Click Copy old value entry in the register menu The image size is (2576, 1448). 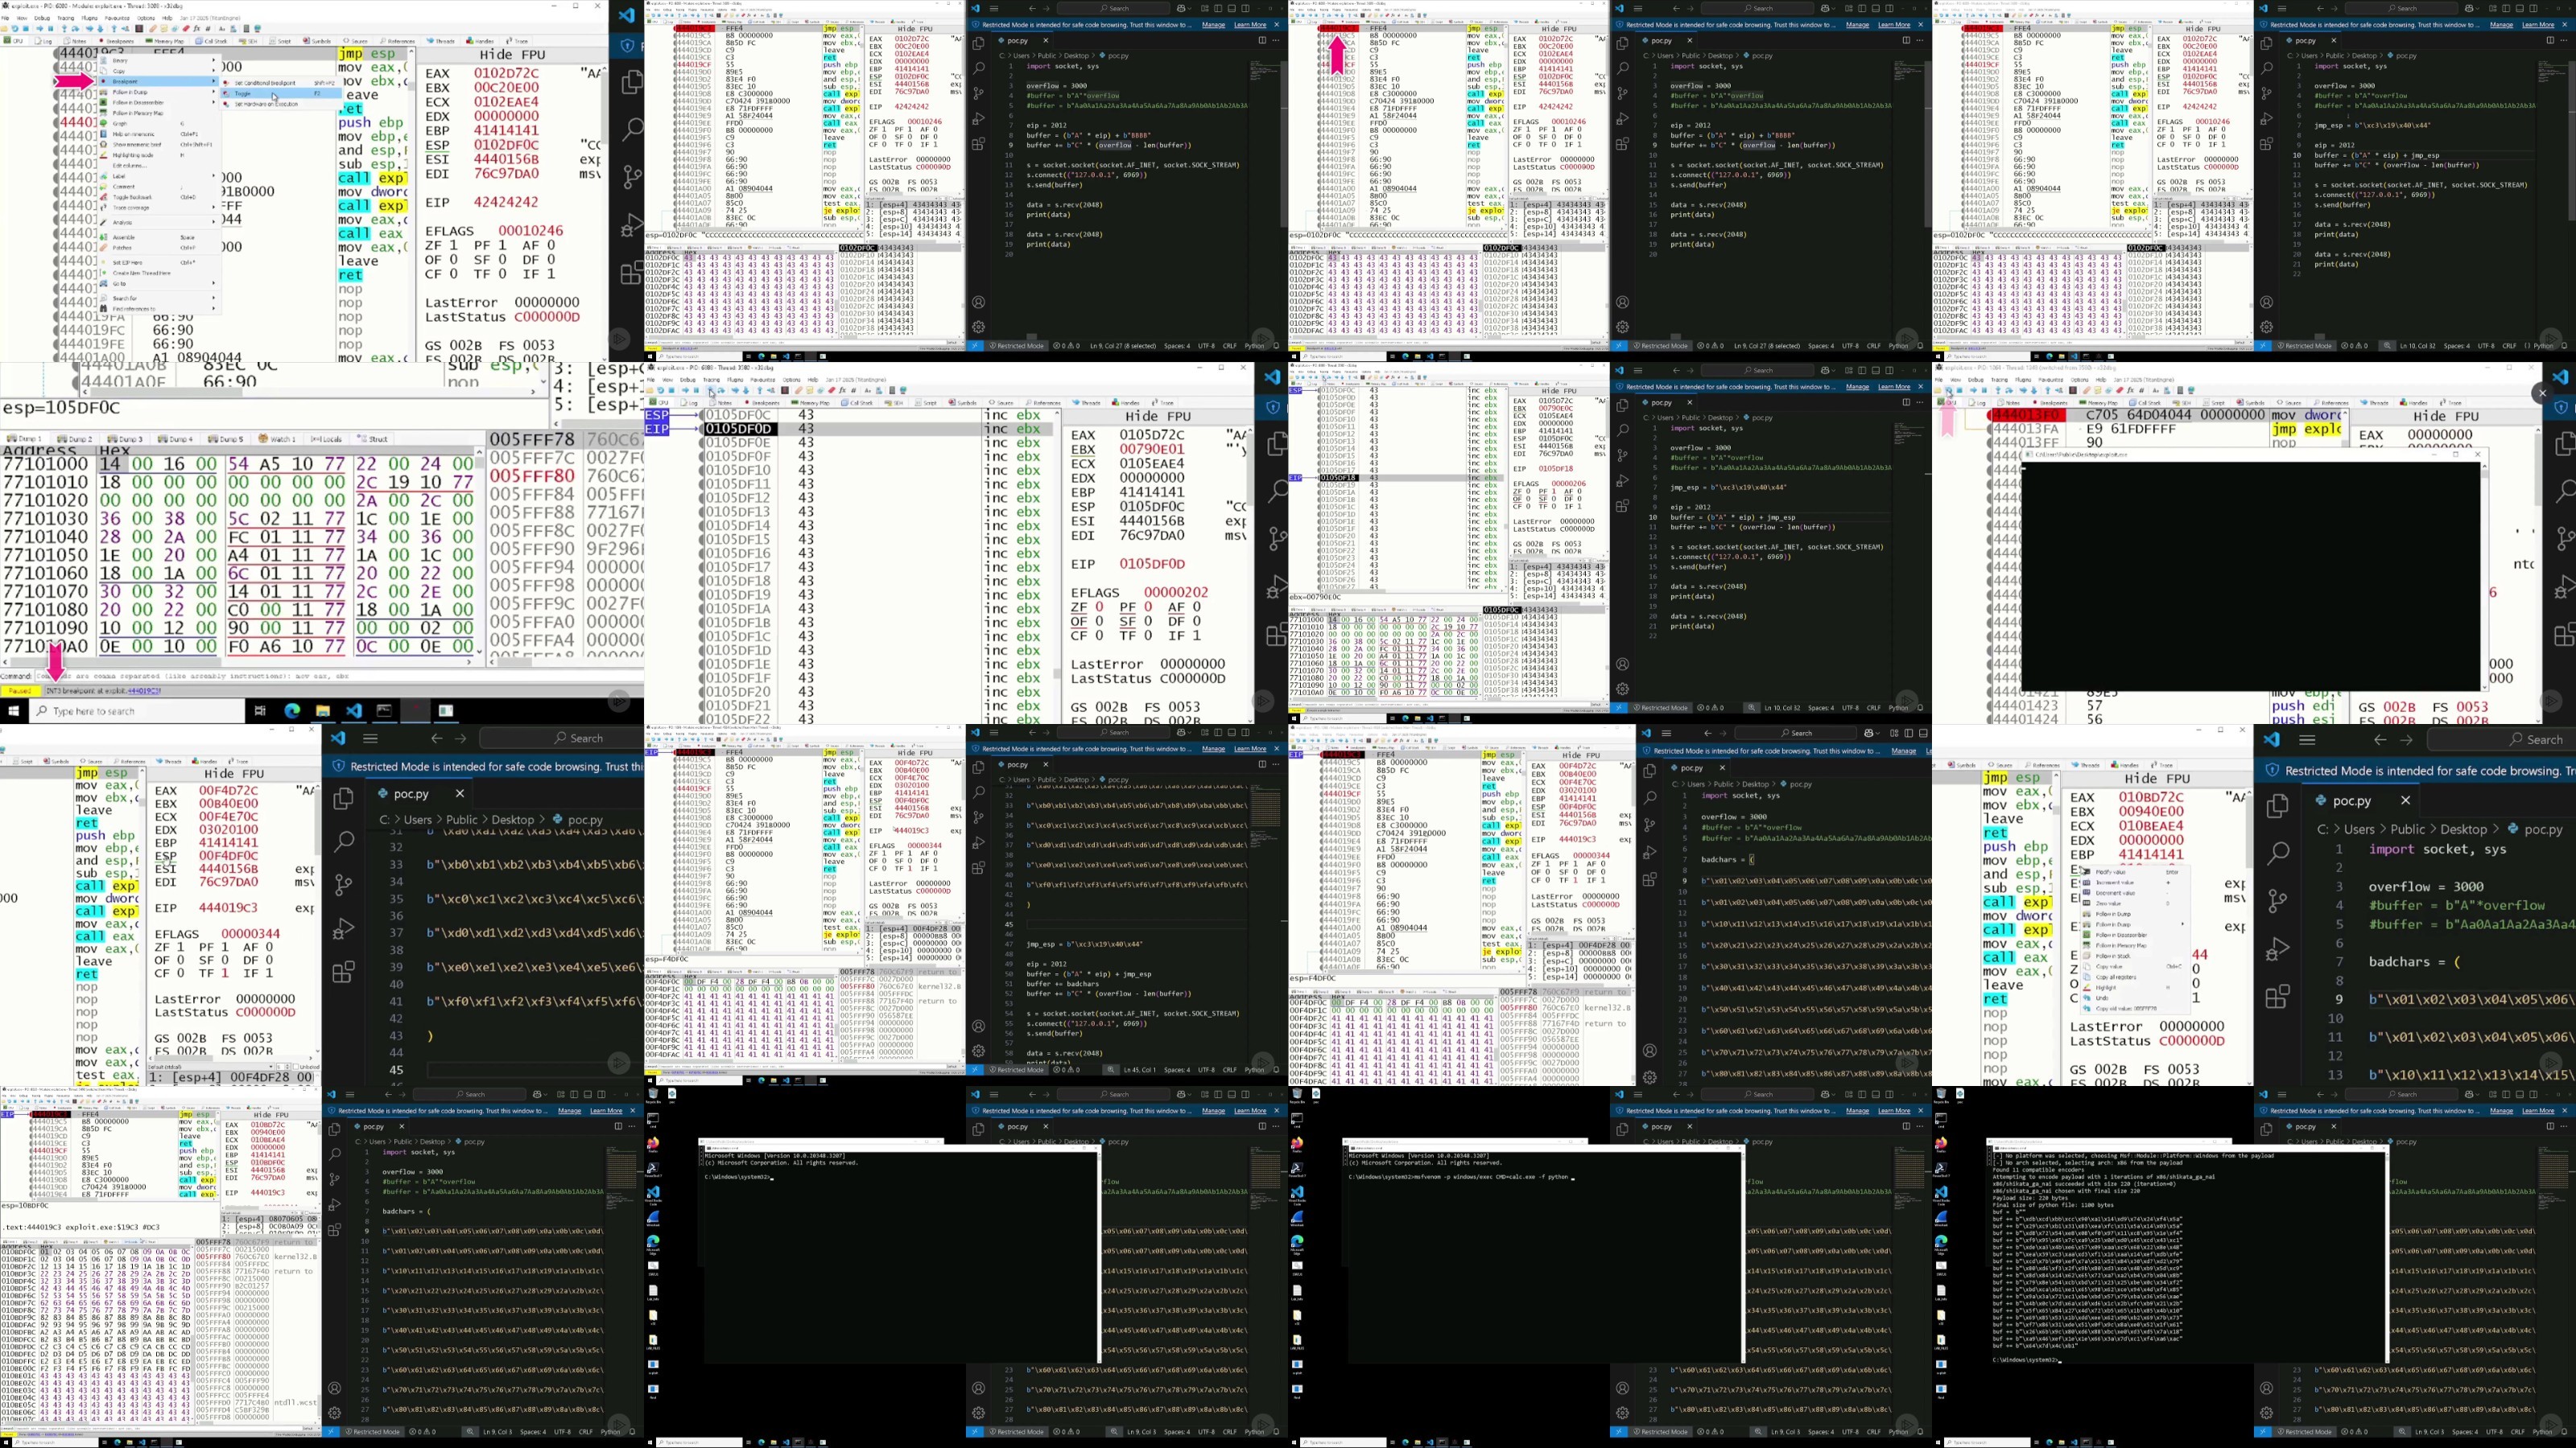[x=2136, y=1010]
